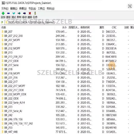Click the Test (测试) checkmark icon
This screenshot has height=134, width=134.
[x=14, y=13]
